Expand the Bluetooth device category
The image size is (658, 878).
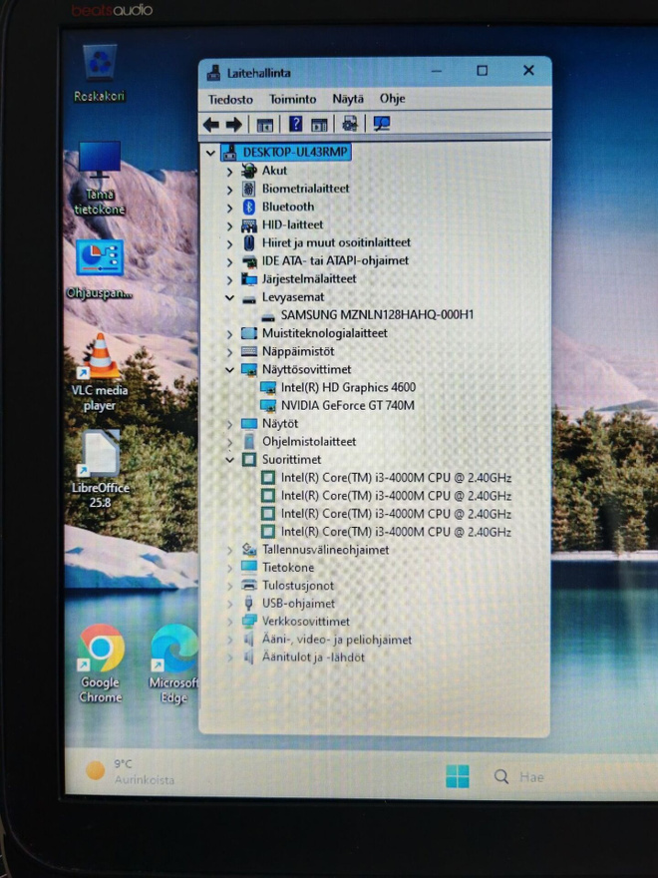pos(229,208)
